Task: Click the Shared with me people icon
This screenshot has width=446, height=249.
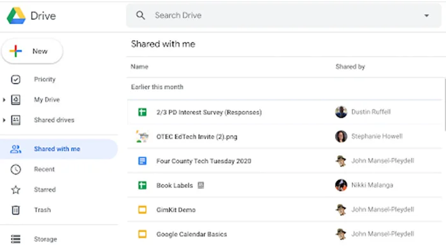Action: pos(16,149)
